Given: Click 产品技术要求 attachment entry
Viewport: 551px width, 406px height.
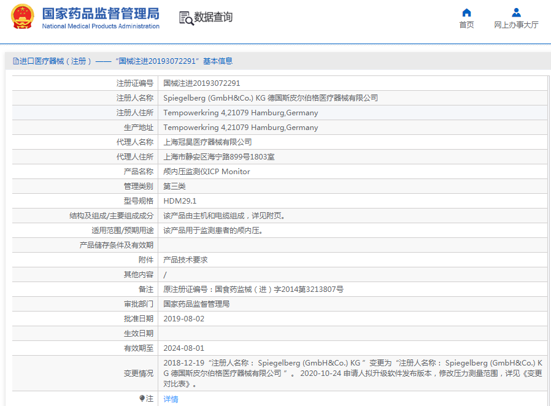Looking at the screenshot, I should (x=185, y=260).
